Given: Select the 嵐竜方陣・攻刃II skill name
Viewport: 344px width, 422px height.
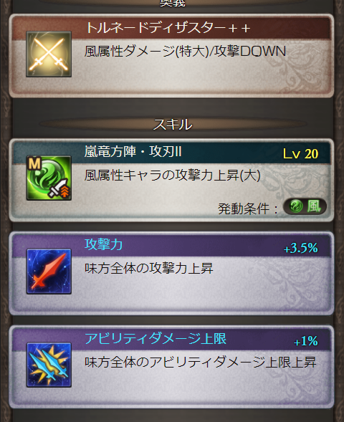Looking at the screenshot, I should pyautogui.click(x=133, y=151).
